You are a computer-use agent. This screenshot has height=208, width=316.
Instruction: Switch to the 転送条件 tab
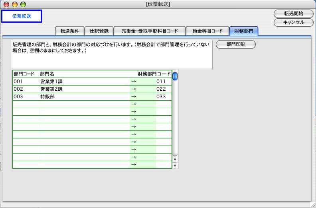(69, 31)
